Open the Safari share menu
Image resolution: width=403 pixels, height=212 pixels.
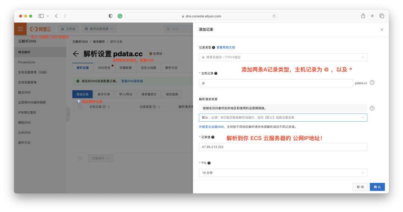coord(363,16)
